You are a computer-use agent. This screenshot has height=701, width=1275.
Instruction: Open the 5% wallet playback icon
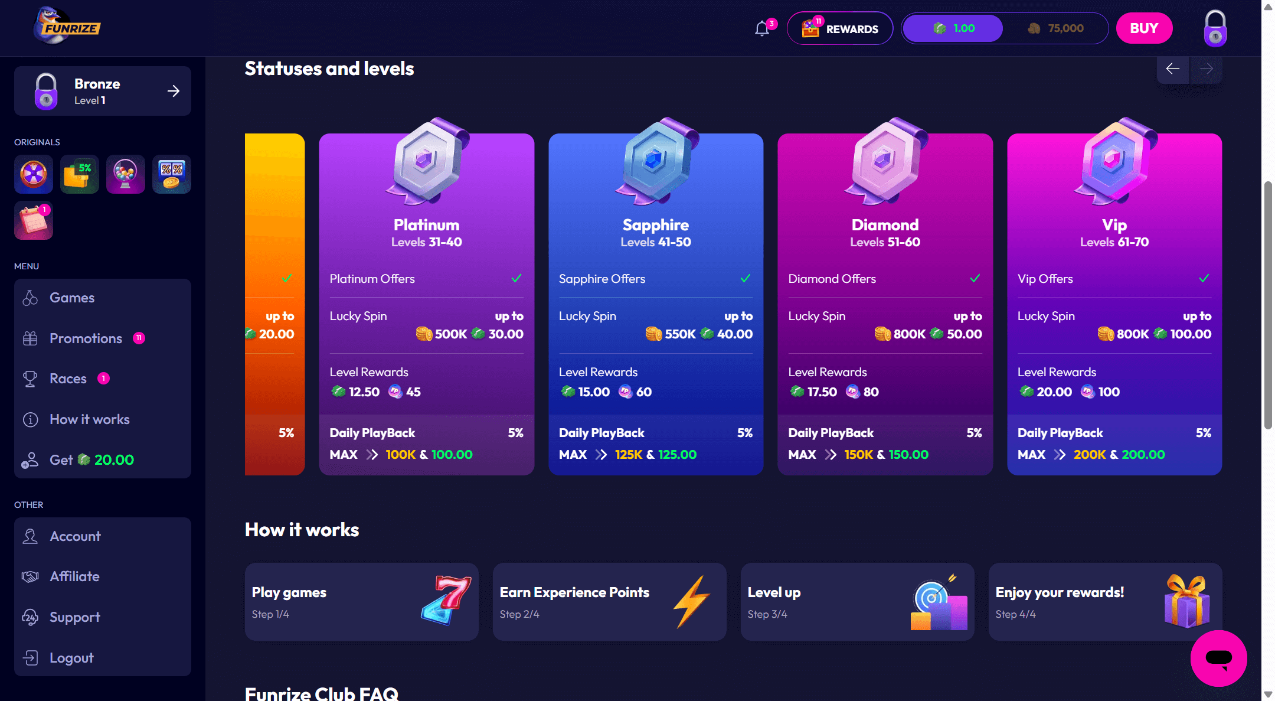[x=80, y=174]
